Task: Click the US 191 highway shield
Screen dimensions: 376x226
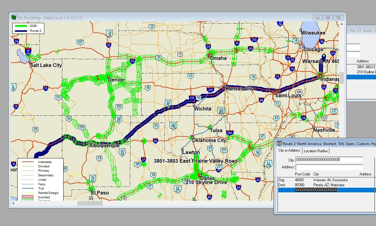Action: [58, 97]
